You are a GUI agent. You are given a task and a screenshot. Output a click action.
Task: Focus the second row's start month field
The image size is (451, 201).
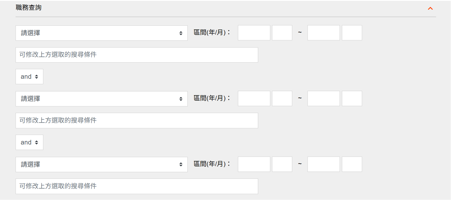coord(282,98)
